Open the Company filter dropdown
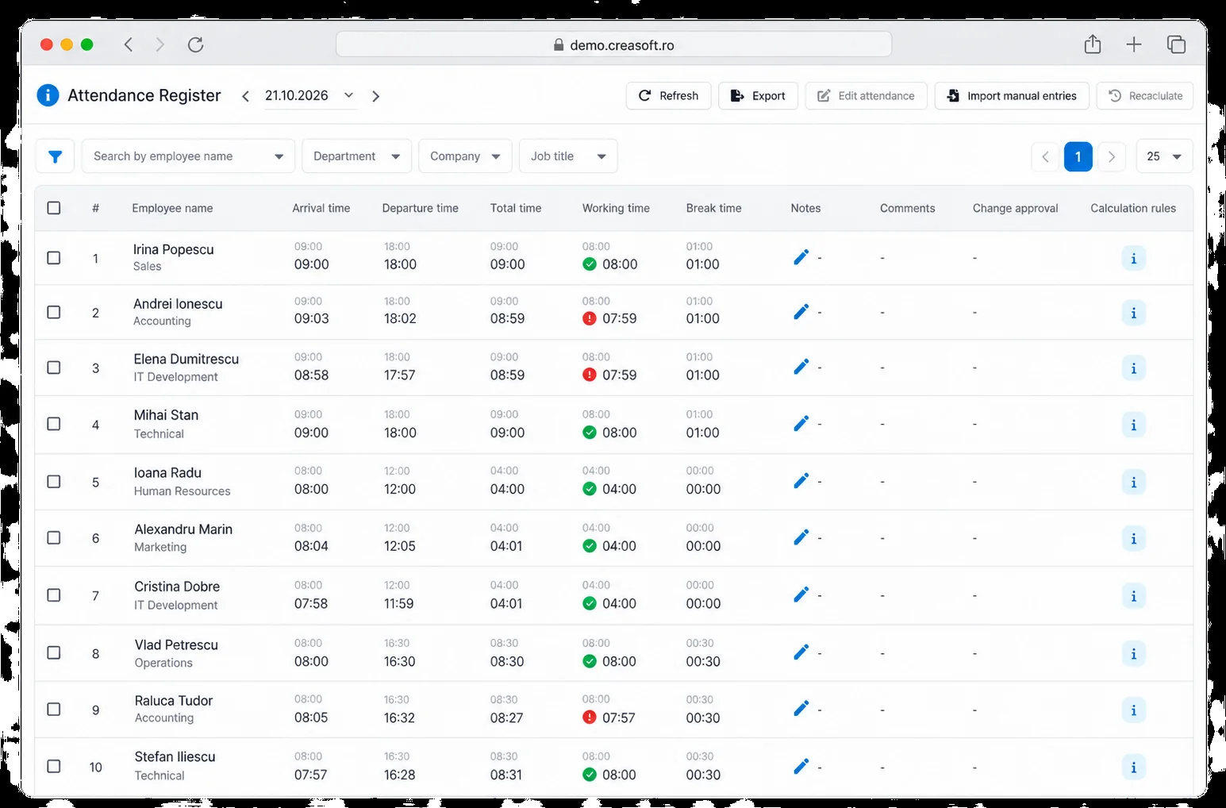The width and height of the screenshot is (1226, 808). coord(465,156)
